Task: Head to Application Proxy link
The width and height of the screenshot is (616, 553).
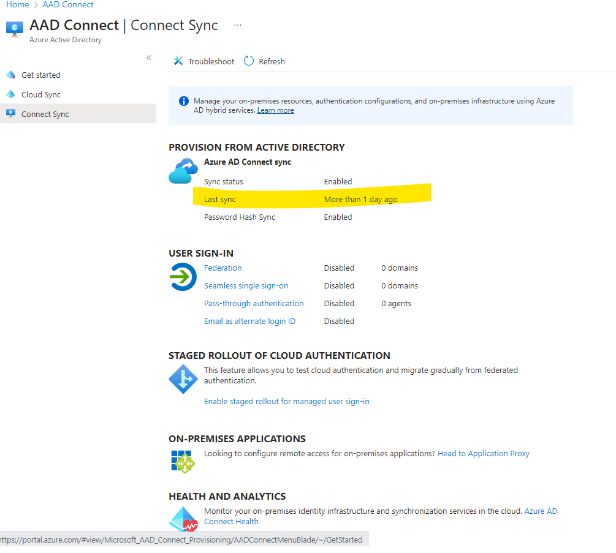Action: coord(484,454)
